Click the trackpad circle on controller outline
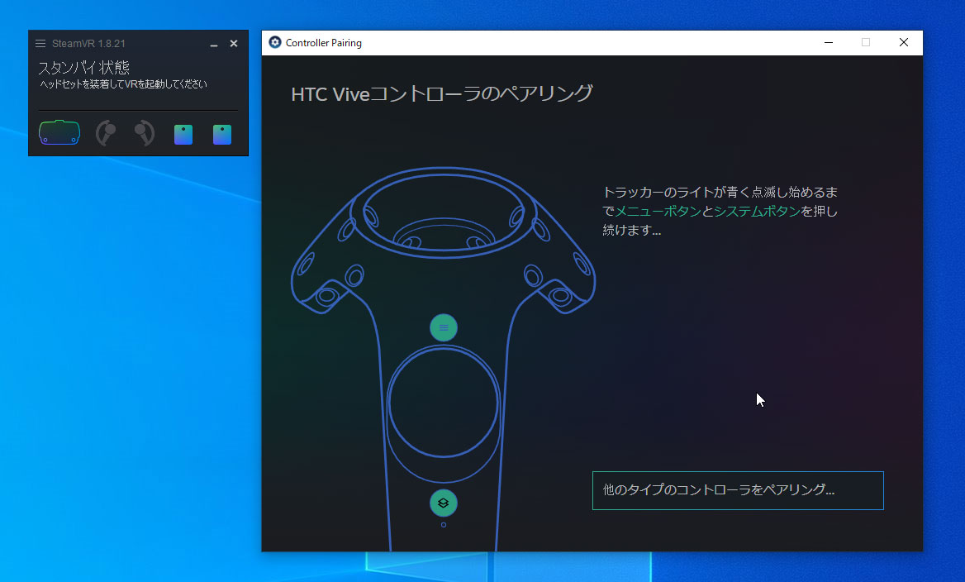This screenshot has height=582, width=965. click(x=444, y=403)
